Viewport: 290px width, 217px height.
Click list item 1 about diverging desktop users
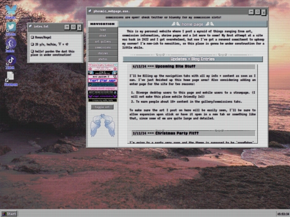pos(193,94)
